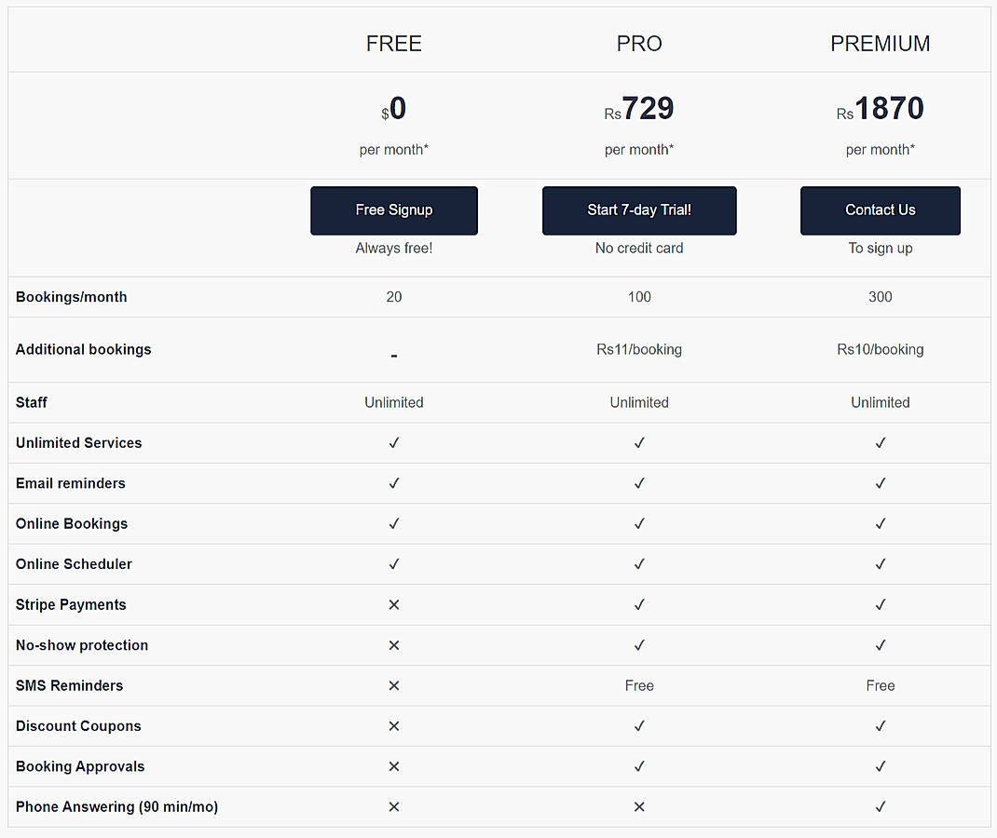Click the Stripe Payments row label
The image size is (997, 838).
pos(71,605)
